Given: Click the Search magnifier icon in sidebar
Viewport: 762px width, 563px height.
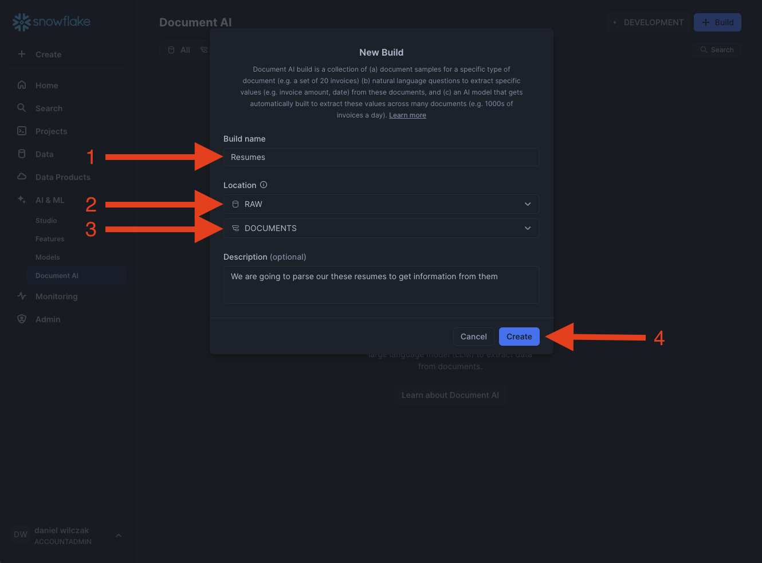Looking at the screenshot, I should pos(22,108).
